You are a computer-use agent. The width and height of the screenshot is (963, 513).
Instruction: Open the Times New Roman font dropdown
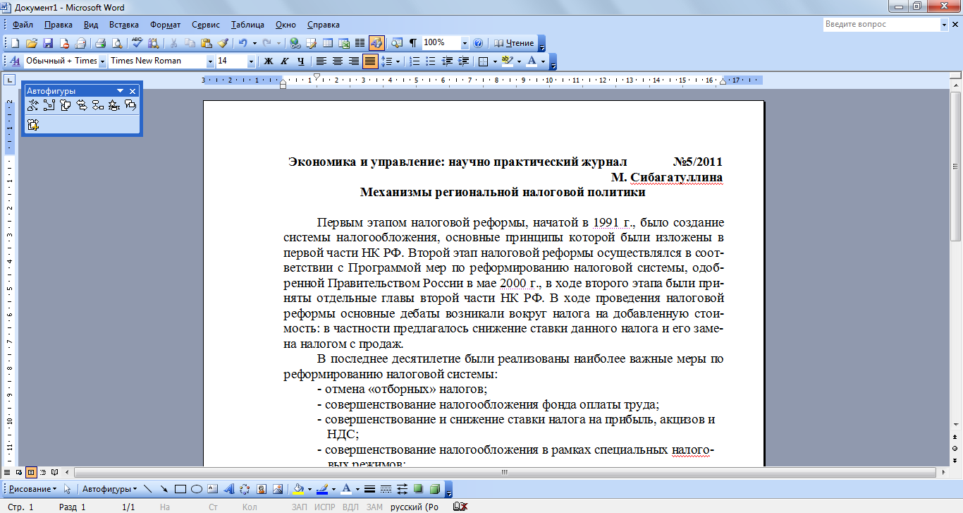tap(210, 61)
